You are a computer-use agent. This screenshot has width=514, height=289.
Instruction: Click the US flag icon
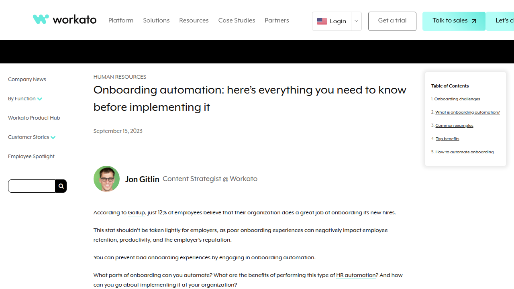click(x=322, y=21)
